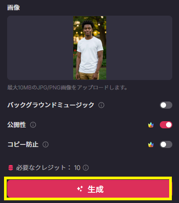Click the 最大10MBのJPG/PNG upload hint text
Image resolution: width=179 pixels, height=203 pixels.
coord(67,88)
